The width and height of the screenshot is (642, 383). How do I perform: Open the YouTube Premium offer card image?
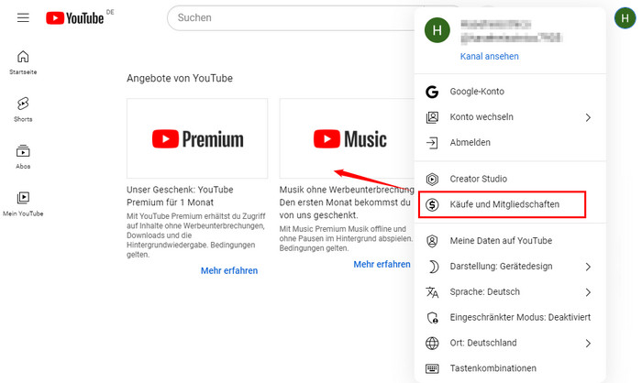click(197, 138)
